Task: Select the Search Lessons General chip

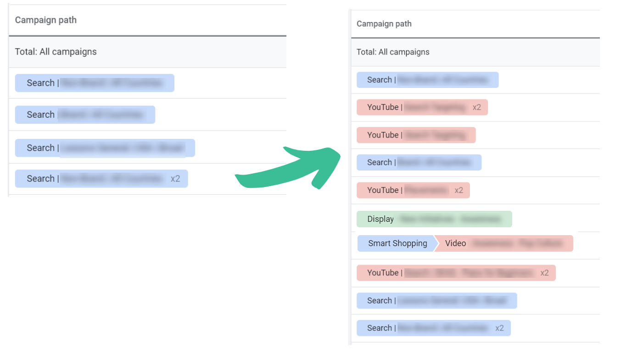Action: click(x=436, y=300)
